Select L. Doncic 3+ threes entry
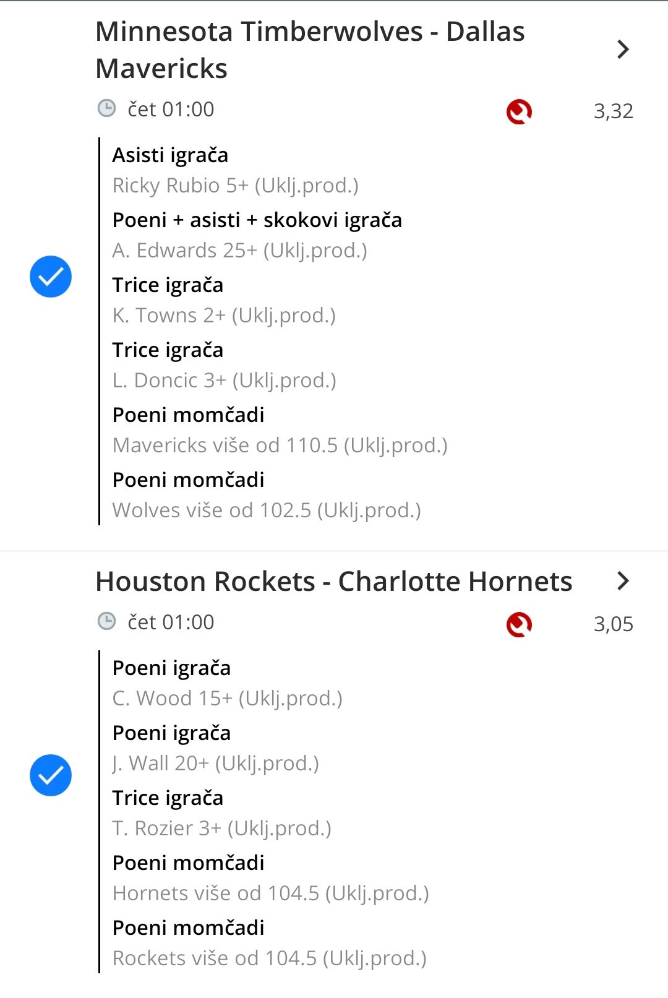Viewport: 668px width, 998px height. pyautogui.click(x=225, y=381)
